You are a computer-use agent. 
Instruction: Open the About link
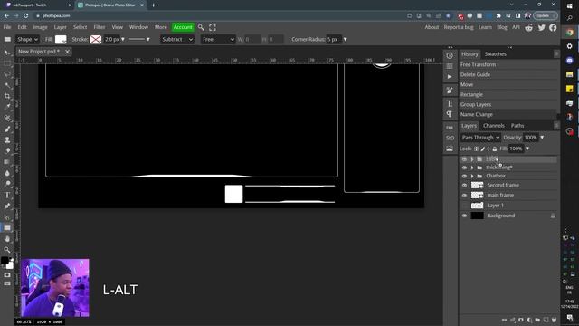pos(432,27)
